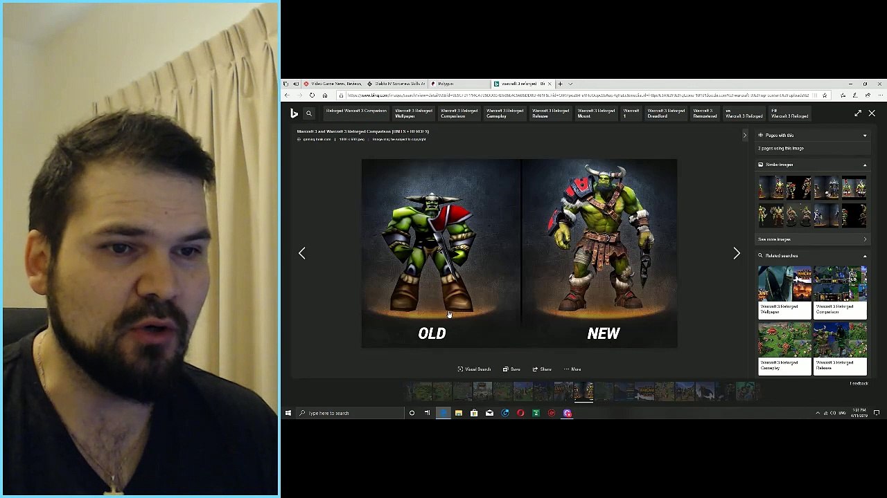Refresh the current page
Screen dimensions: 887x498
click(312, 95)
